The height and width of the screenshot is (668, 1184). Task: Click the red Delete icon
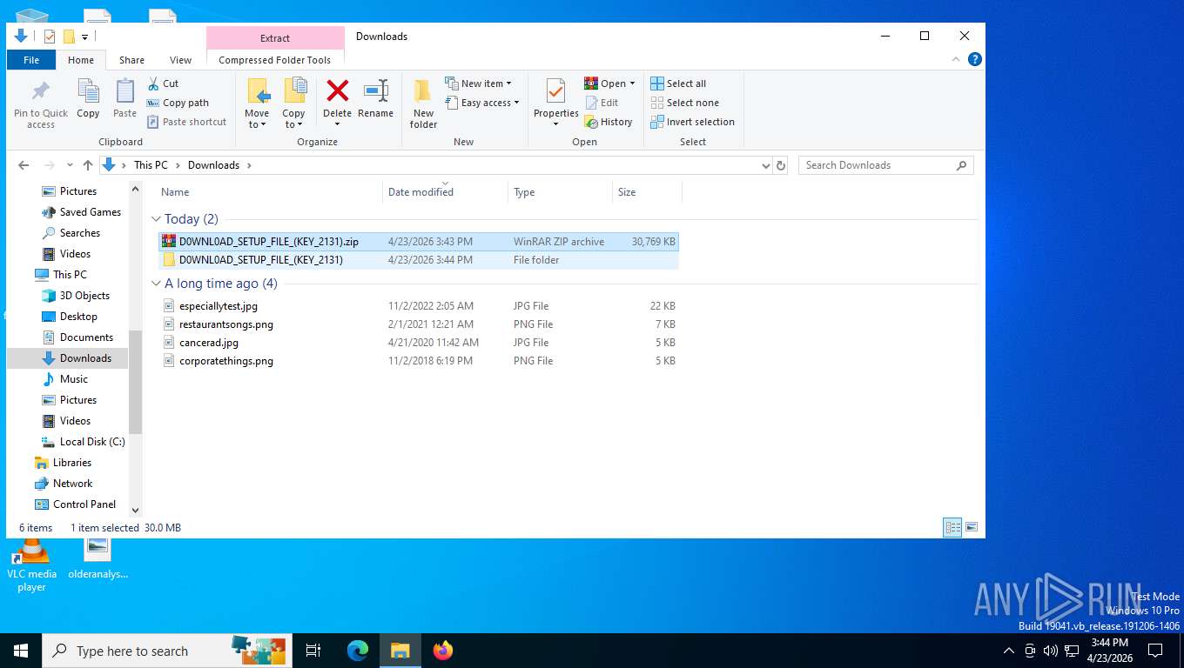tap(337, 90)
